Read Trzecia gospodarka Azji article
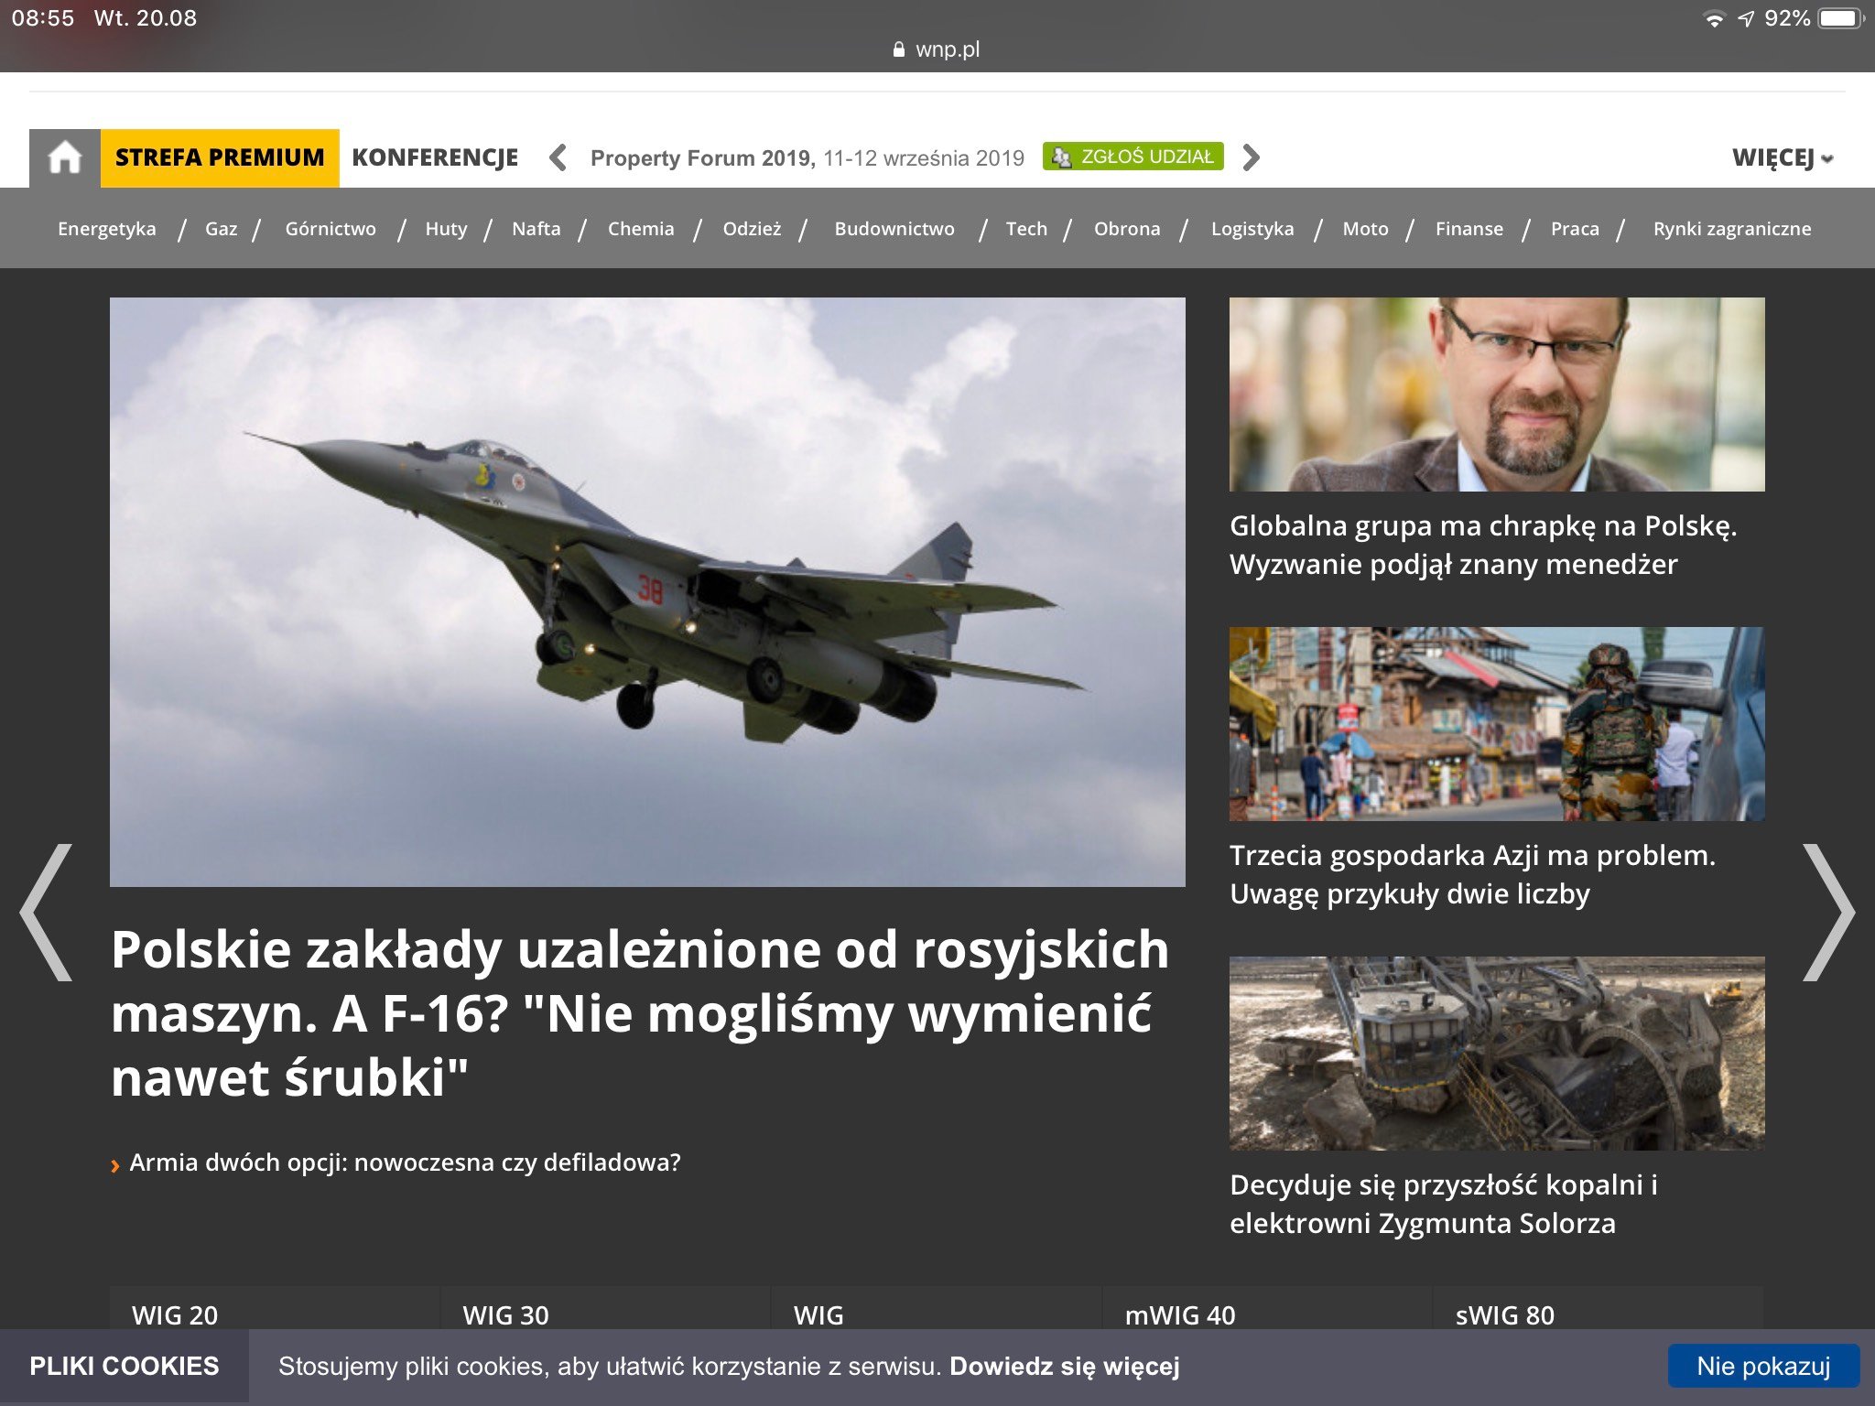 [1472, 874]
